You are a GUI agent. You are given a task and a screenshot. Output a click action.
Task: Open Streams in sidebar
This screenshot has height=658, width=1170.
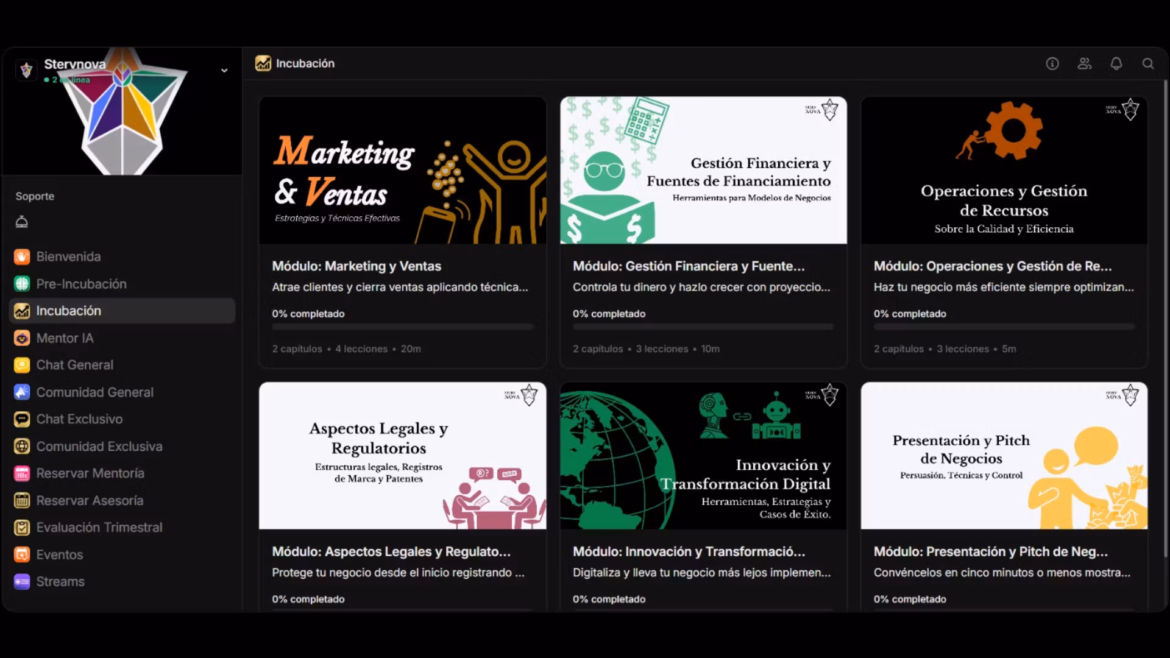pos(122,582)
